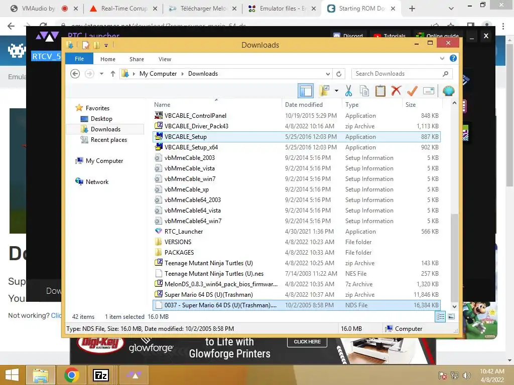This screenshot has height=385, width=514.
Task: Select the RTC_Launcher application
Action: coord(296,232)
